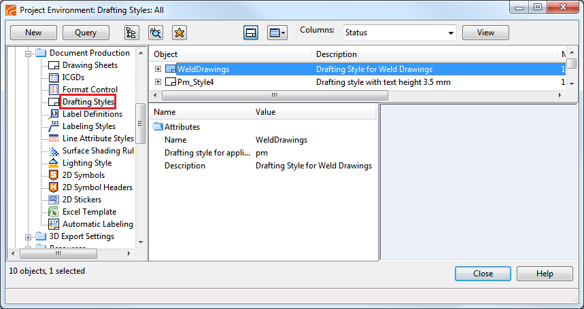Open the Columns Status combo box
This screenshot has height=309, width=584.
coord(399,33)
